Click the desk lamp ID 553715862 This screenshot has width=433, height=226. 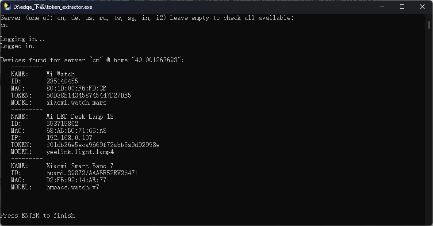(62, 124)
